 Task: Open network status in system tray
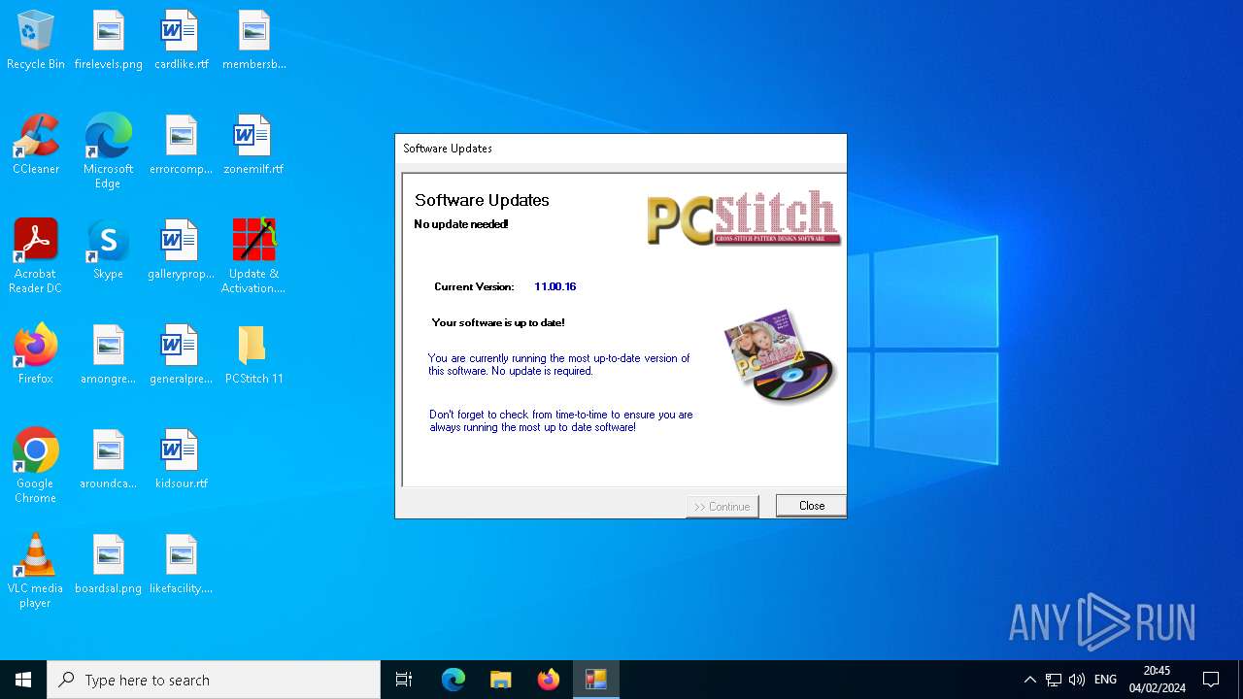pyautogui.click(x=1054, y=680)
